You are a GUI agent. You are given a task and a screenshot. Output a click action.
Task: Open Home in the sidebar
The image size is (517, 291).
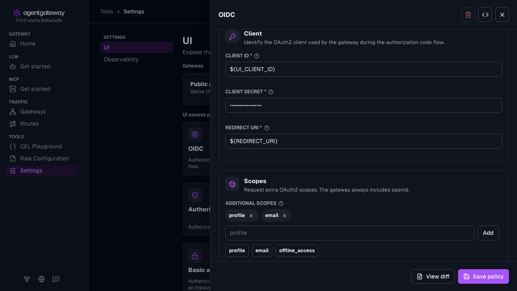point(41,44)
